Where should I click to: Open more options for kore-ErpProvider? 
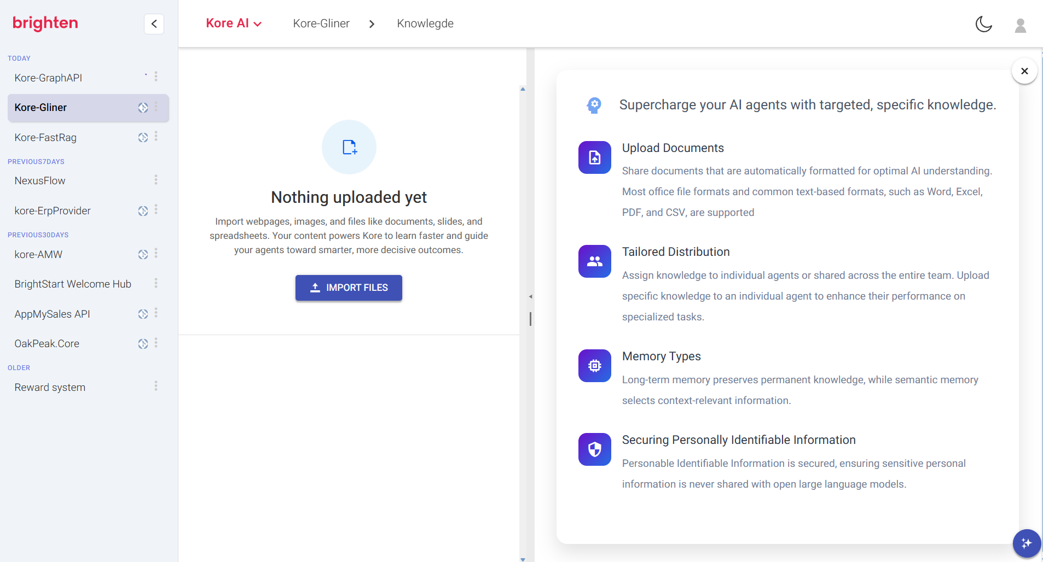156,209
